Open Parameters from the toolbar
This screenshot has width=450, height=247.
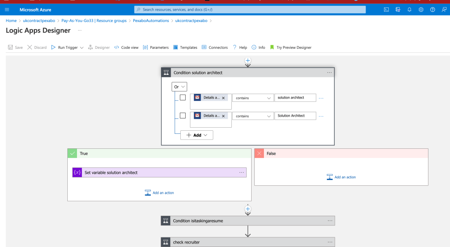[x=156, y=48]
